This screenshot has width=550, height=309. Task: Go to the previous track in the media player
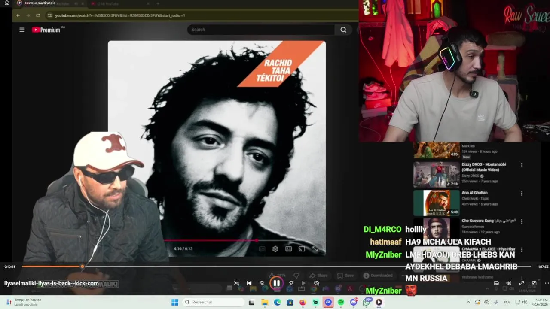(x=249, y=283)
